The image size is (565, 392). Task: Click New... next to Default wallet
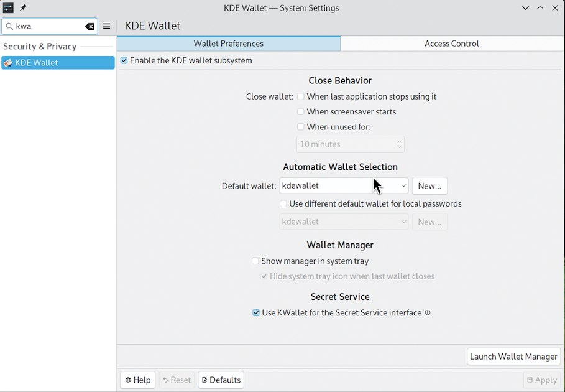pyautogui.click(x=429, y=185)
